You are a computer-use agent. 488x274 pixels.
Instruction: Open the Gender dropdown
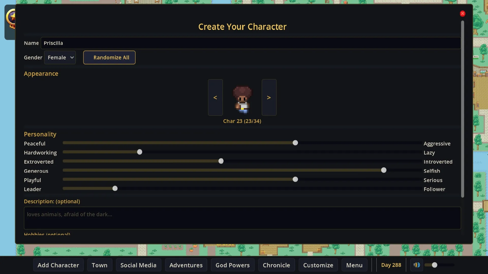tap(60, 58)
